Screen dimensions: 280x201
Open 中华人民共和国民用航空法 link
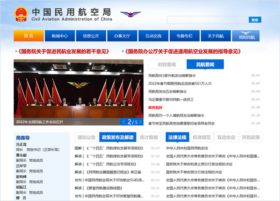[187, 148]
